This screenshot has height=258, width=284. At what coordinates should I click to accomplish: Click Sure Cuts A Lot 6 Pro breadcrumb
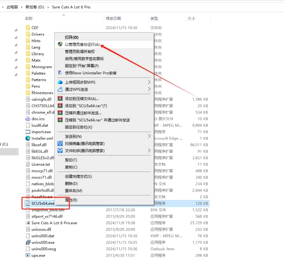[71, 7]
